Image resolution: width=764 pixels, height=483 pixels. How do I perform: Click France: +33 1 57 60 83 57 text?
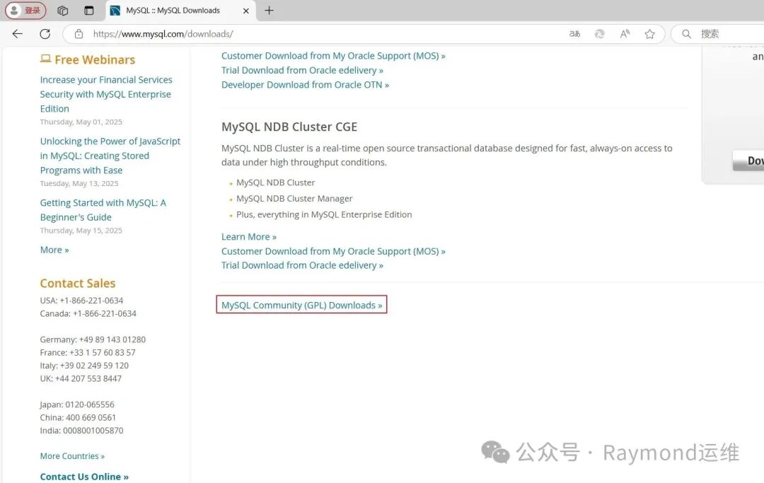(88, 352)
